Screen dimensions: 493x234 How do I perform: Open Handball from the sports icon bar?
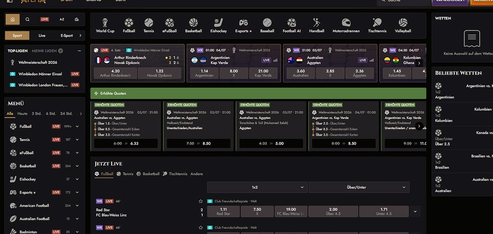316,26
